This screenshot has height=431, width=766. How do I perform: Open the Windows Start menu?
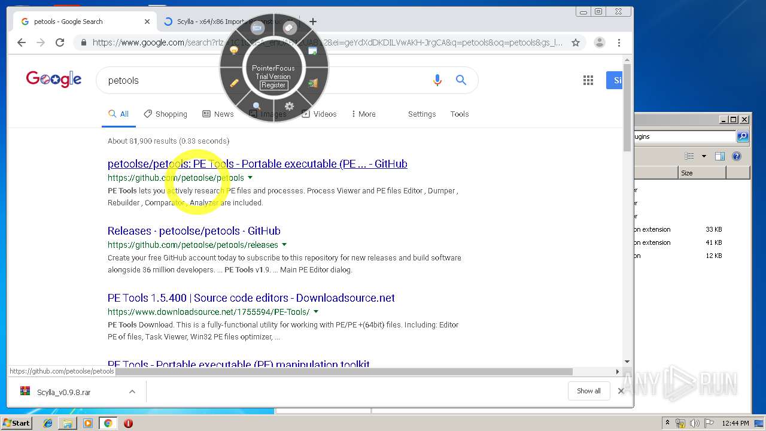click(x=16, y=423)
